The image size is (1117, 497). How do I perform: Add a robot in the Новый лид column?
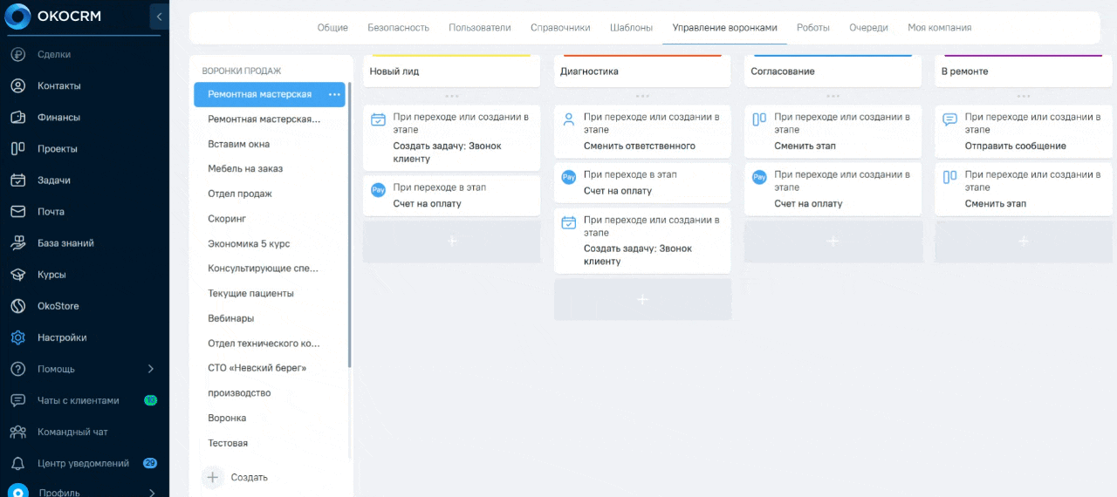451,242
